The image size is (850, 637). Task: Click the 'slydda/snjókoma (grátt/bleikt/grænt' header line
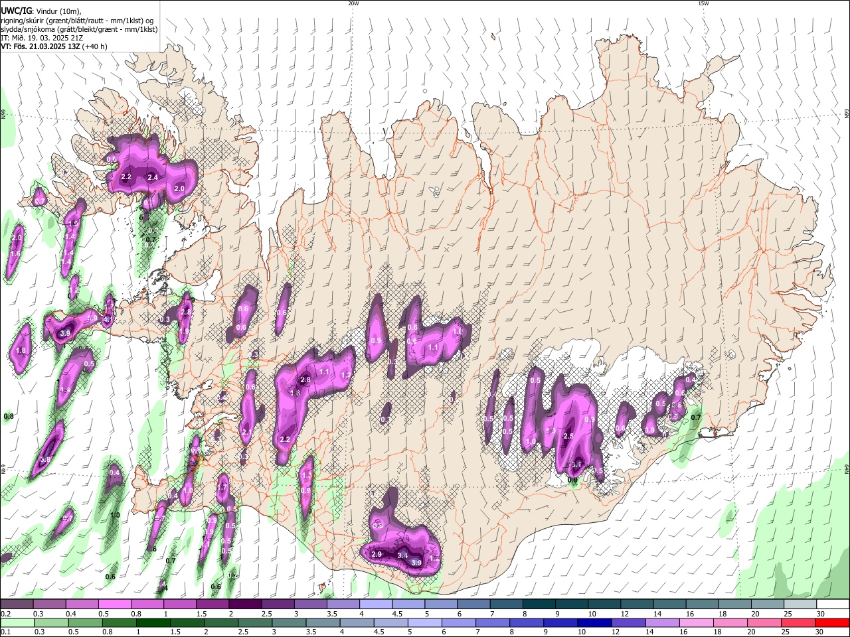click(x=79, y=29)
